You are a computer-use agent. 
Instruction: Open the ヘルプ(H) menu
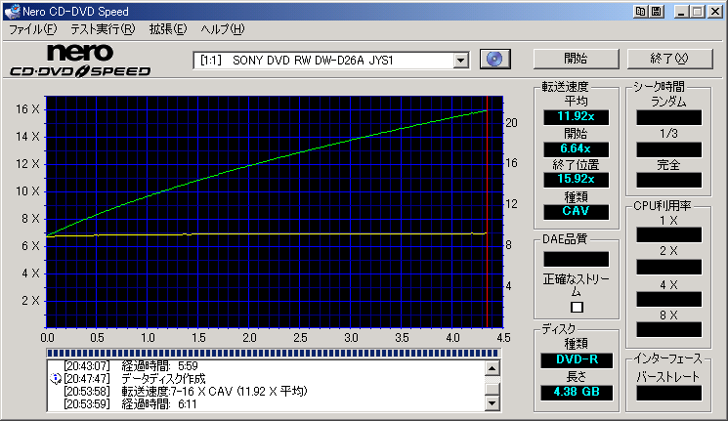pos(223,29)
